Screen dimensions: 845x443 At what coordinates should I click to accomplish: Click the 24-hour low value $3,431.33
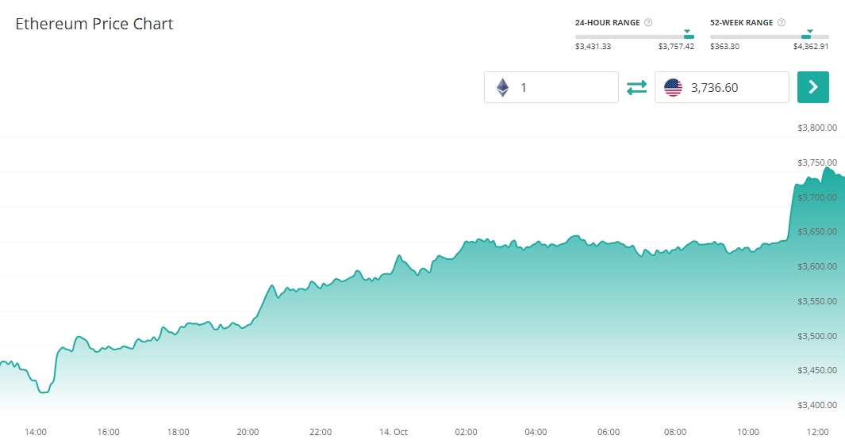coord(593,47)
